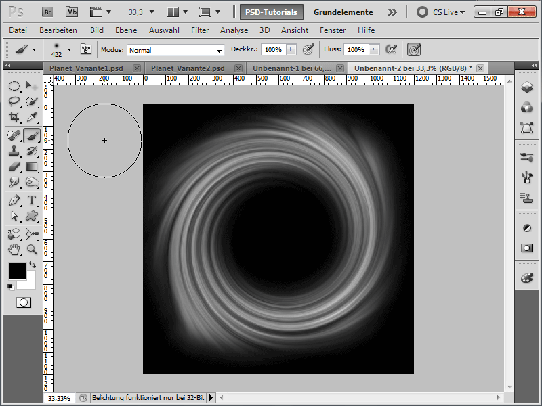
Task: Select the Elliptical Marquee tool
Action: click(14, 86)
